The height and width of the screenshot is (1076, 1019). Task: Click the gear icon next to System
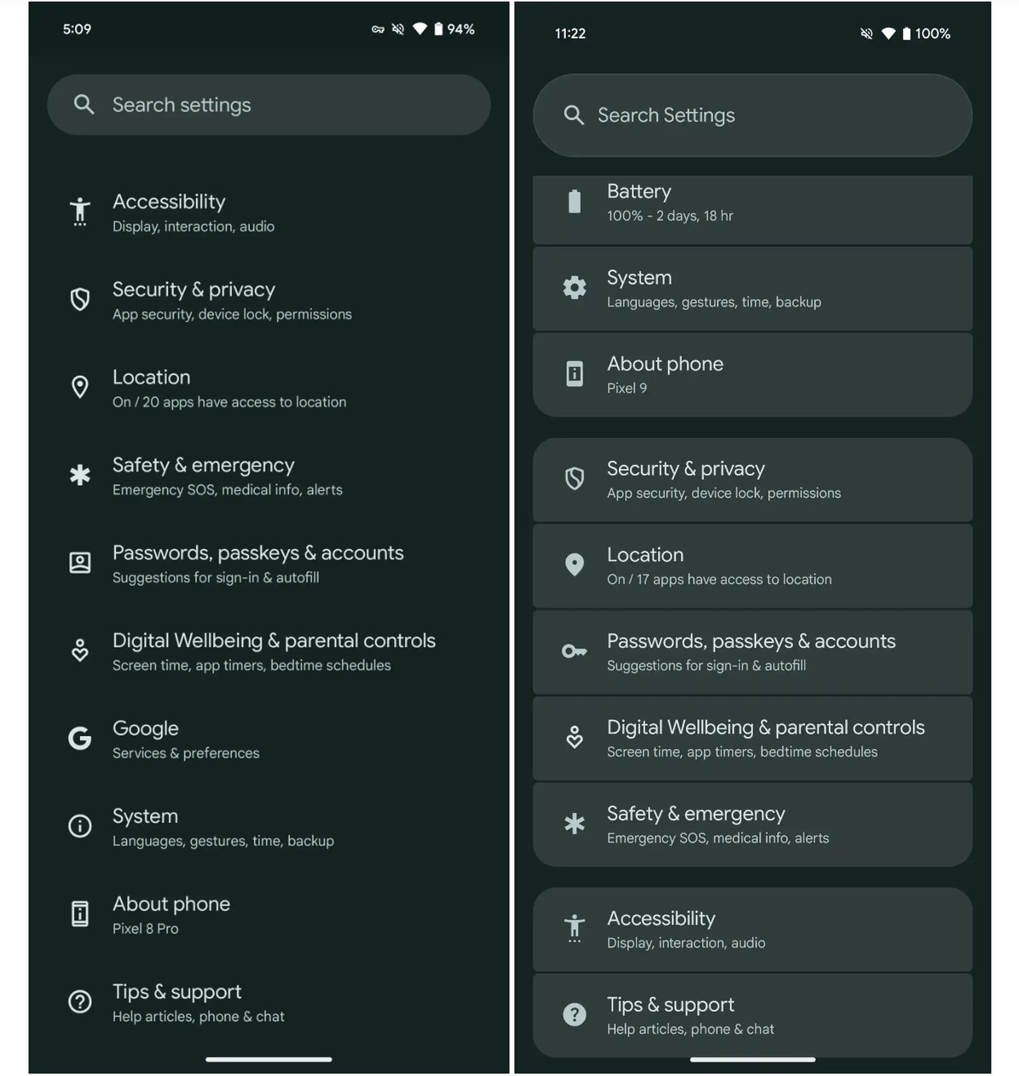point(574,288)
